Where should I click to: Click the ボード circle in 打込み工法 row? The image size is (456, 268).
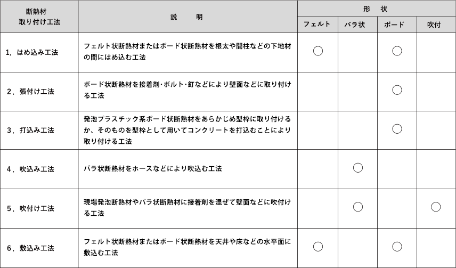pos(397,128)
